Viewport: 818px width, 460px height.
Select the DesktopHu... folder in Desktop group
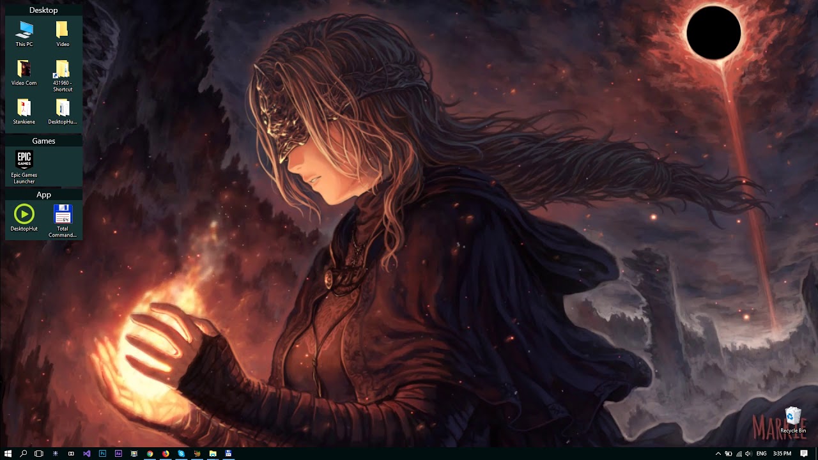pyautogui.click(x=63, y=112)
